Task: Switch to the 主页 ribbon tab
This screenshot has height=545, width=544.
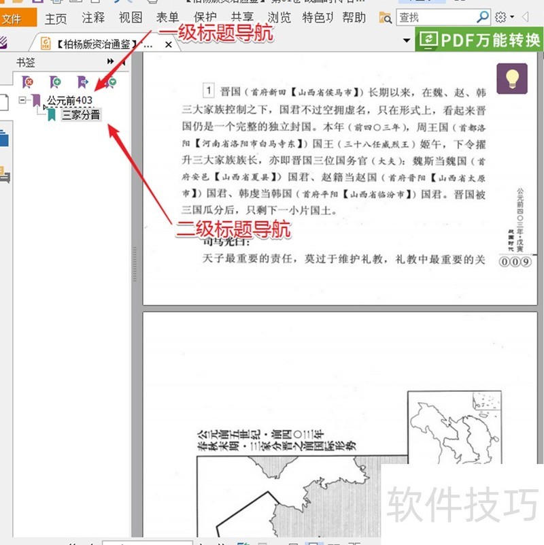Action: pos(56,18)
